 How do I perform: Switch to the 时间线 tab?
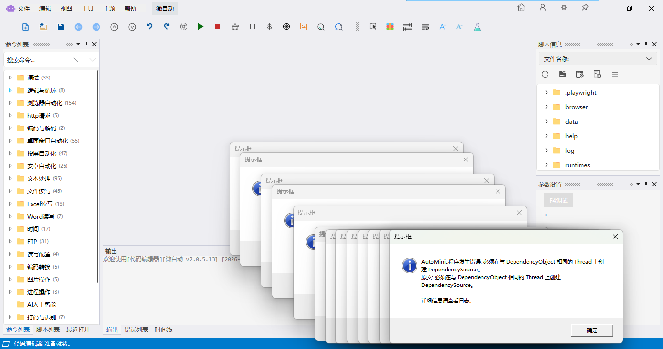(x=164, y=330)
